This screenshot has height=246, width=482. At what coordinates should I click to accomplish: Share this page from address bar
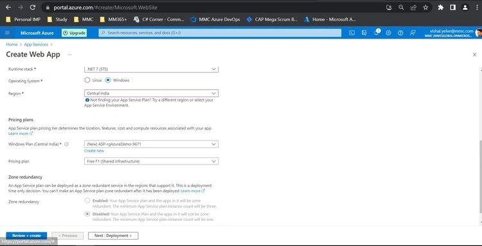(x=413, y=7)
